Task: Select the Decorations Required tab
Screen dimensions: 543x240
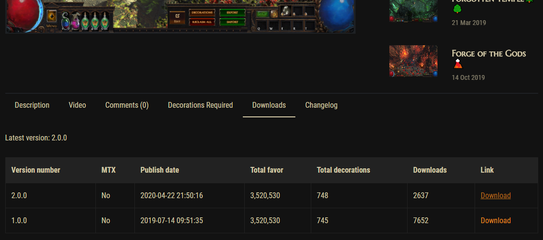Action: pyautogui.click(x=200, y=105)
